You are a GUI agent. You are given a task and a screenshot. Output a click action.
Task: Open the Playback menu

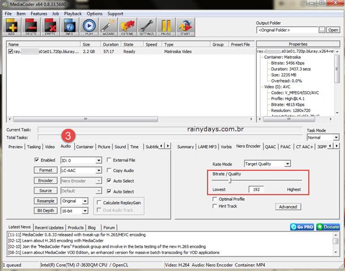pyautogui.click(x=73, y=14)
